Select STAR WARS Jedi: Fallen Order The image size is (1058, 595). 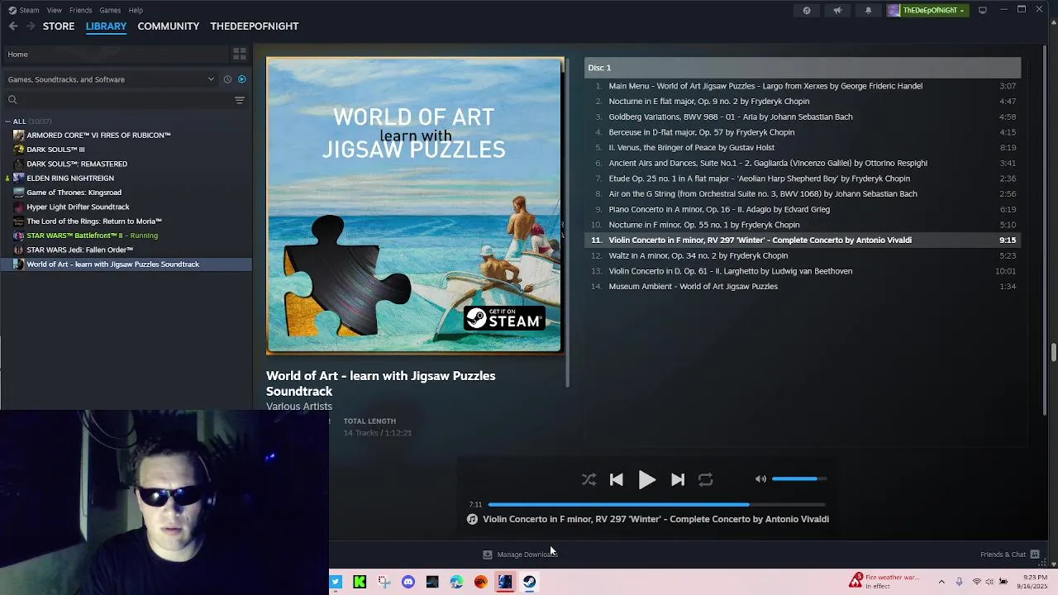click(x=79, y=250)
